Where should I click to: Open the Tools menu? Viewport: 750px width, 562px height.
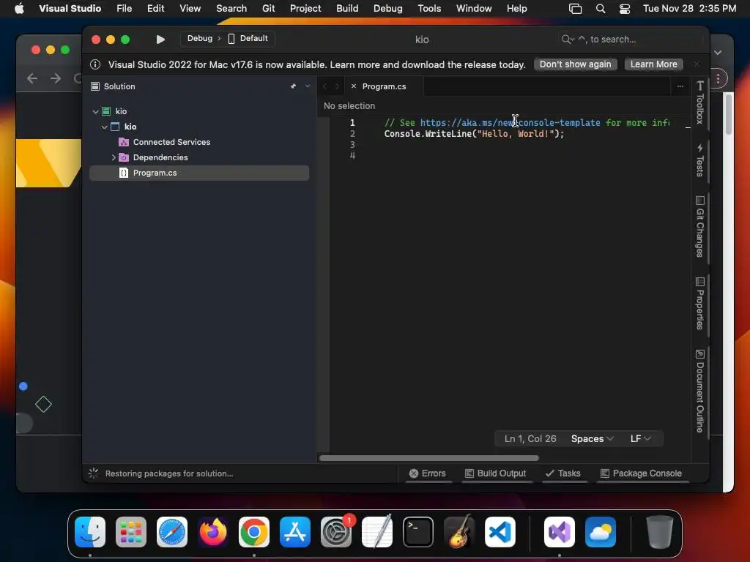pos(429,9)
